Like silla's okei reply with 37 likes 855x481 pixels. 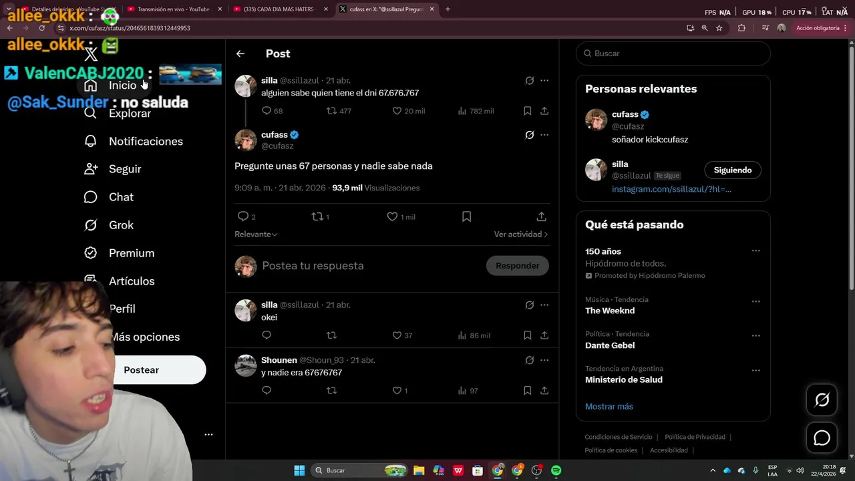coord(396,335)
